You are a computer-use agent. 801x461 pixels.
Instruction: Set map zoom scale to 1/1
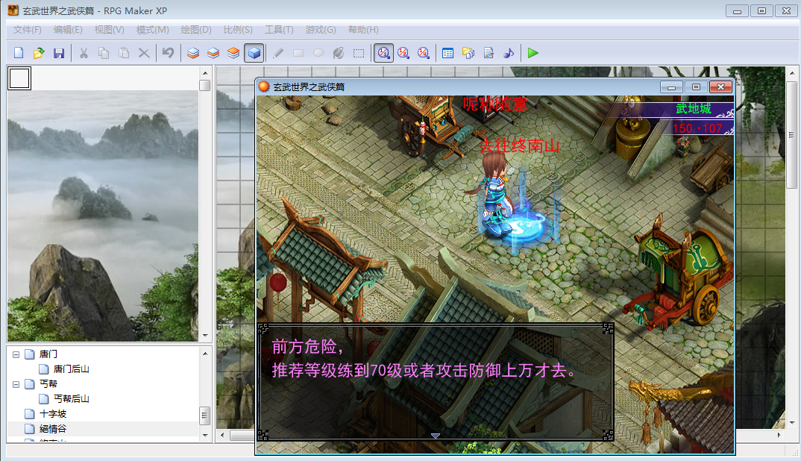coord(383,53)
